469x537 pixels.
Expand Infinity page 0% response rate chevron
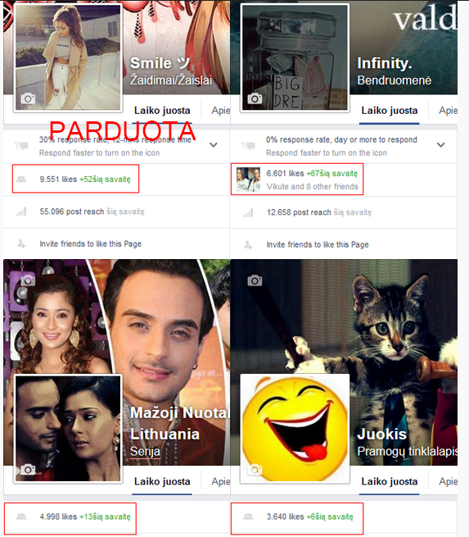point(441,145)
